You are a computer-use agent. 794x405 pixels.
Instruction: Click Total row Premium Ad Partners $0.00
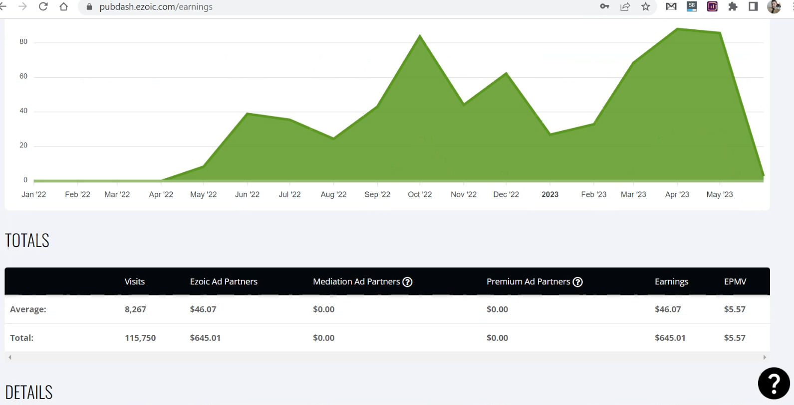coord(498,338)
